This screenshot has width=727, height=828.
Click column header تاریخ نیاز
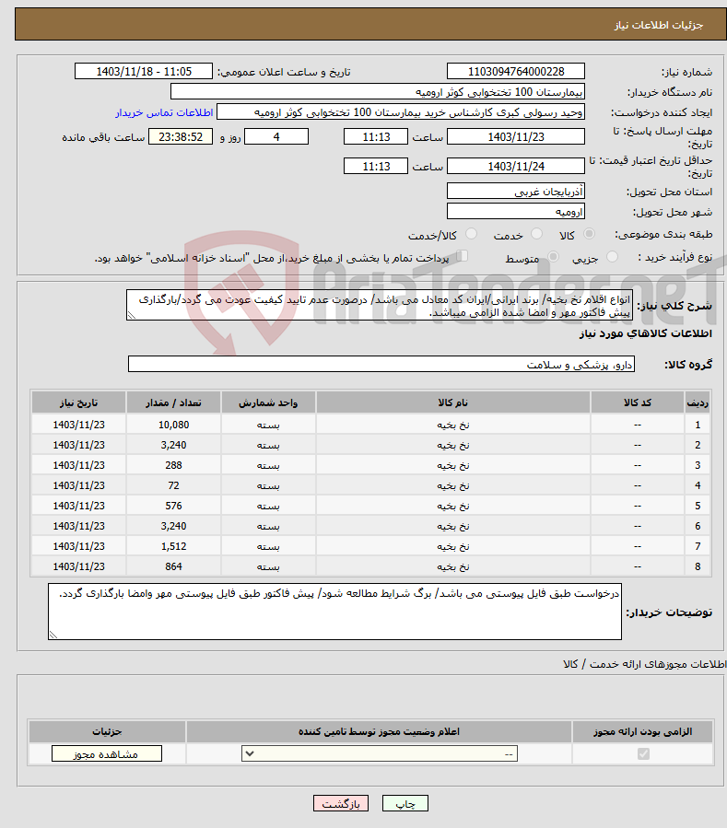78,402
